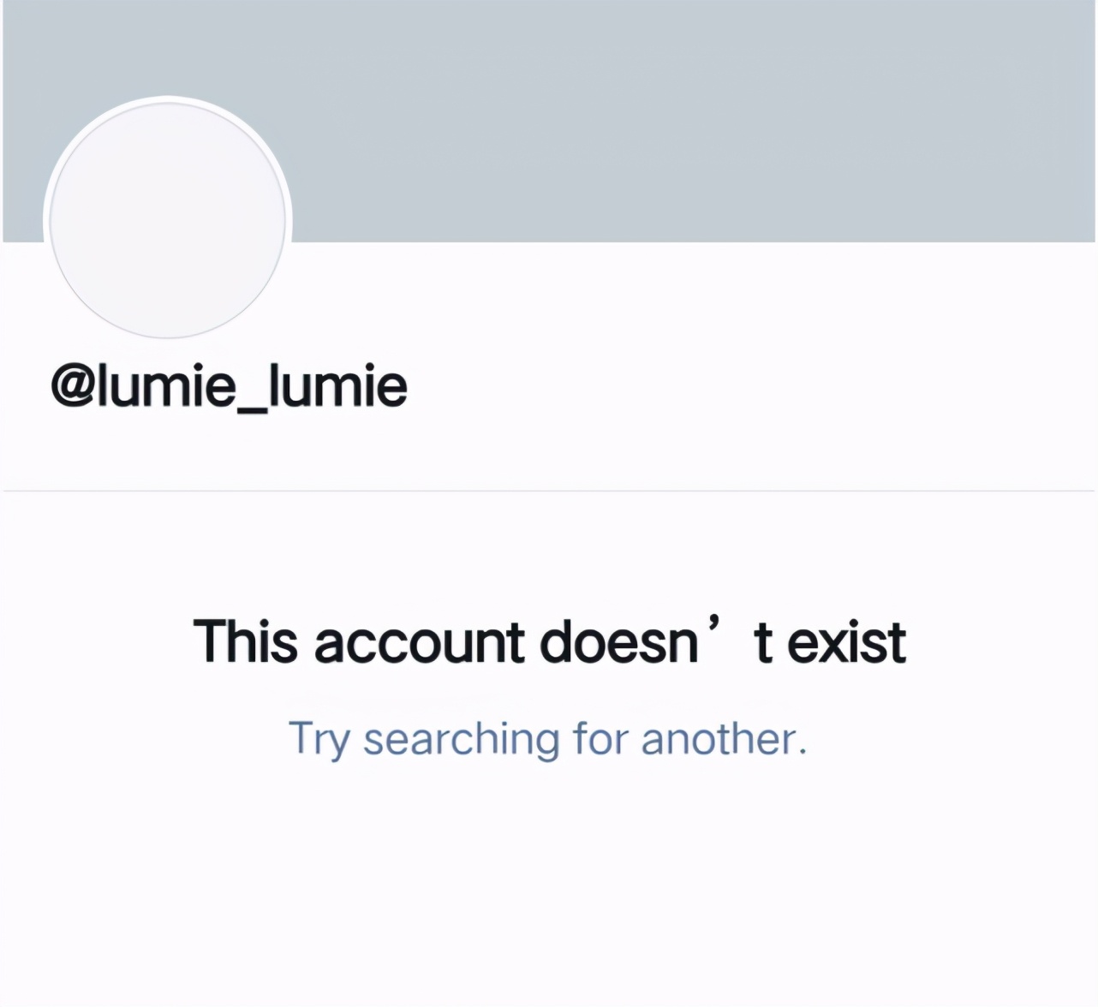Click the first "lumie" in the handle

tap(161, 386)
